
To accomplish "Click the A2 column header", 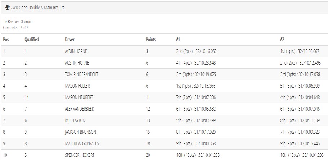I will coord(282,39).
